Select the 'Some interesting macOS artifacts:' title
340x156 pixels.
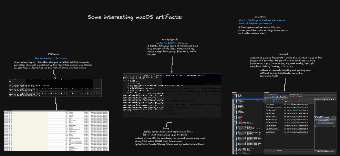[x=135, y=17]
